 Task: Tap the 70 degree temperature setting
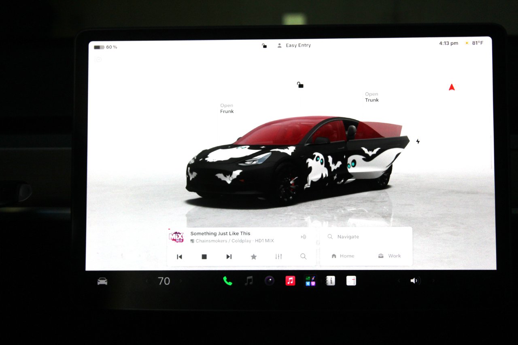point(164,281)
